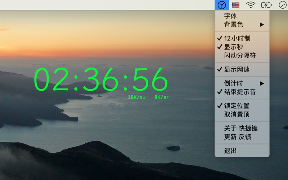Screen dimensions: 288x180
Task: Open the 字体 font menu item
Action: (242, 16)
